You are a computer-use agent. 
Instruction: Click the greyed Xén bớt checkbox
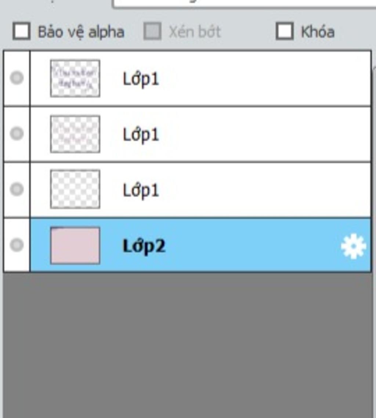pyautogui.click(x=152, y=31)
